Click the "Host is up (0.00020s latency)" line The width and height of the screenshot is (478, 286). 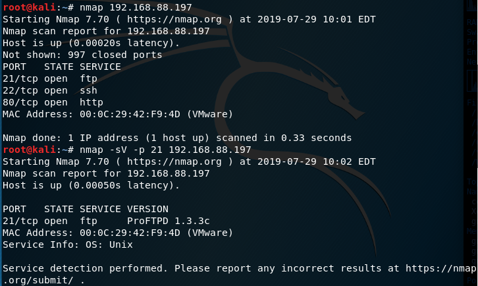point(91,43)
